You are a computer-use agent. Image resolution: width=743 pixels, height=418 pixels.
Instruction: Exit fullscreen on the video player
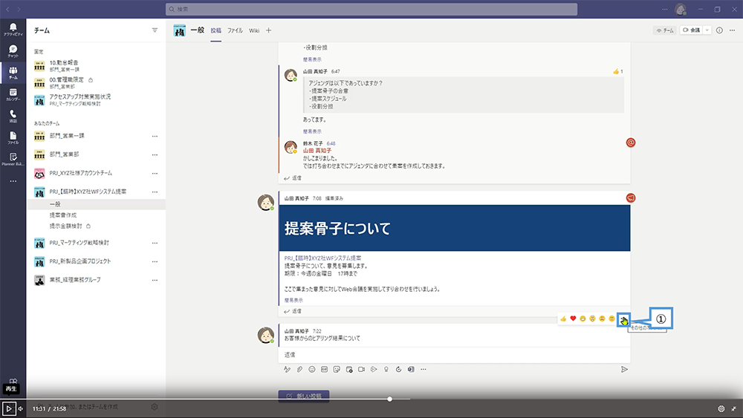click(734, 408)
